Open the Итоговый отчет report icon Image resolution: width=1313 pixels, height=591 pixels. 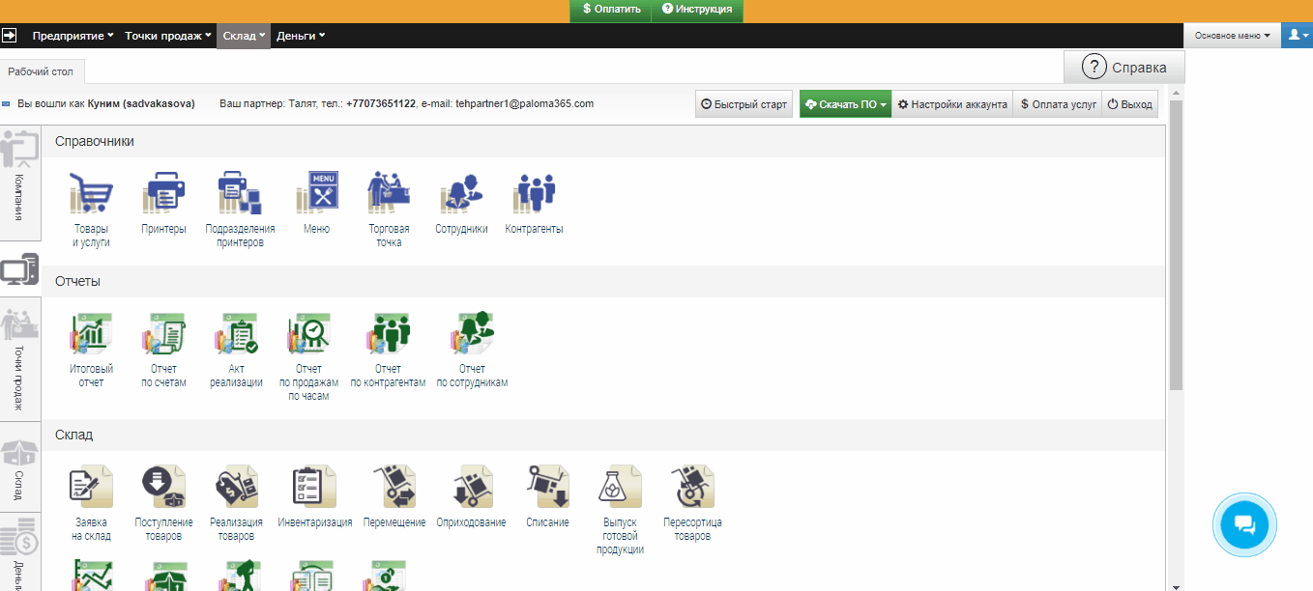tap(91, 335)
